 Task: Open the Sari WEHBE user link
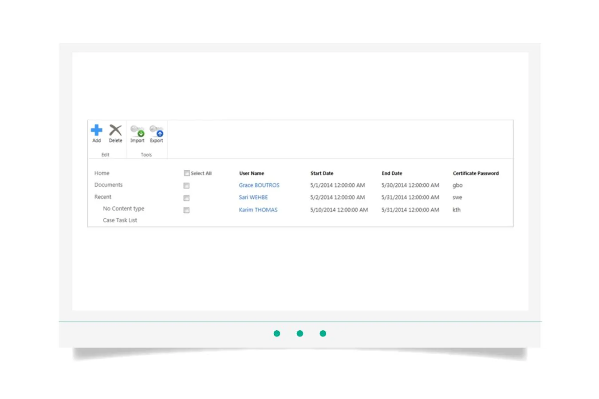point(253,197)
